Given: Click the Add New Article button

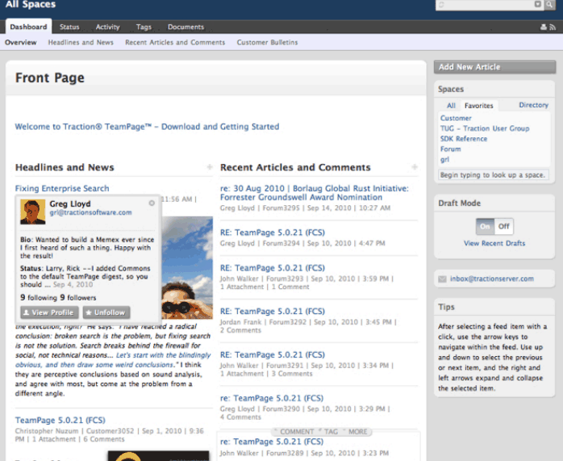Looking at the screenshot, I should [x=494, y=67].
